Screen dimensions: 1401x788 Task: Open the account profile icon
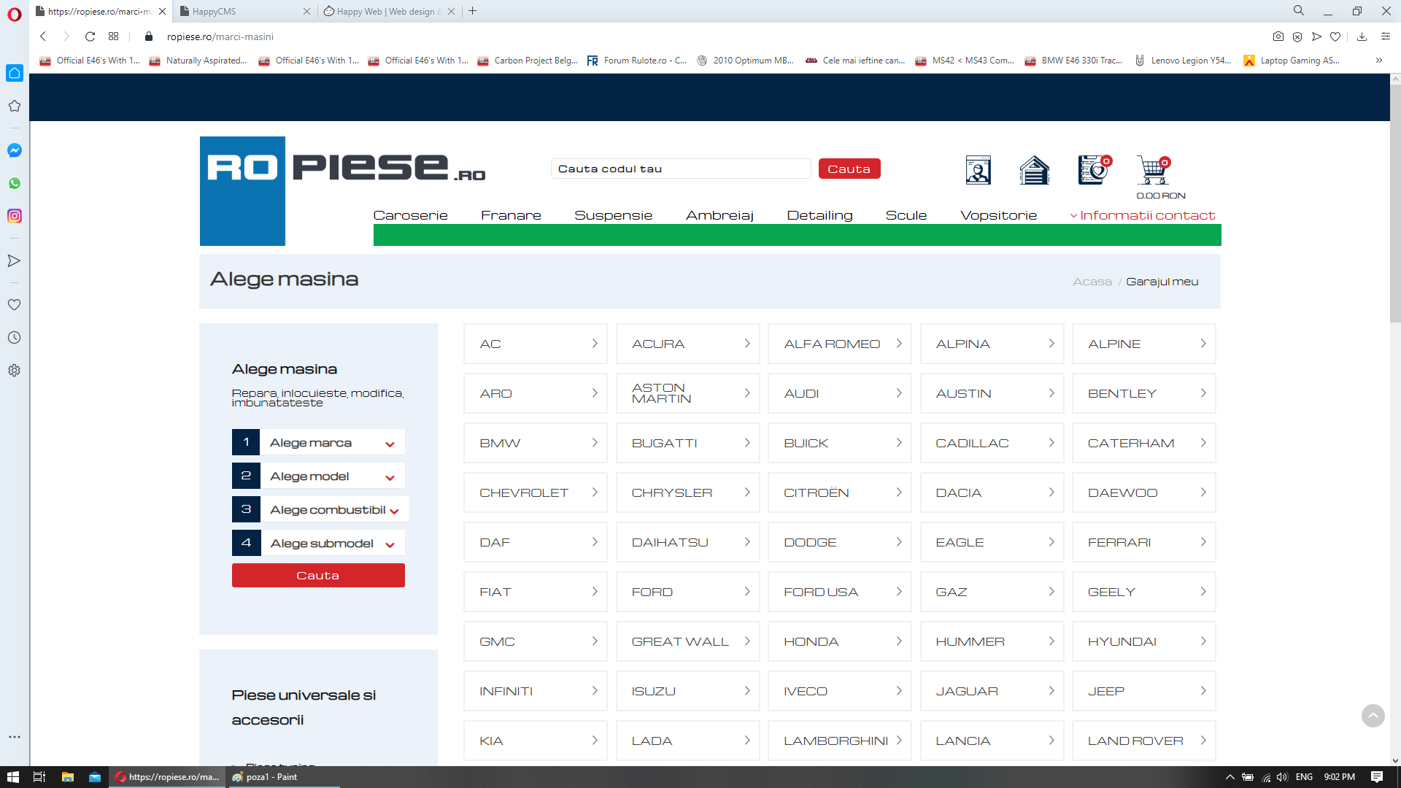978,170
